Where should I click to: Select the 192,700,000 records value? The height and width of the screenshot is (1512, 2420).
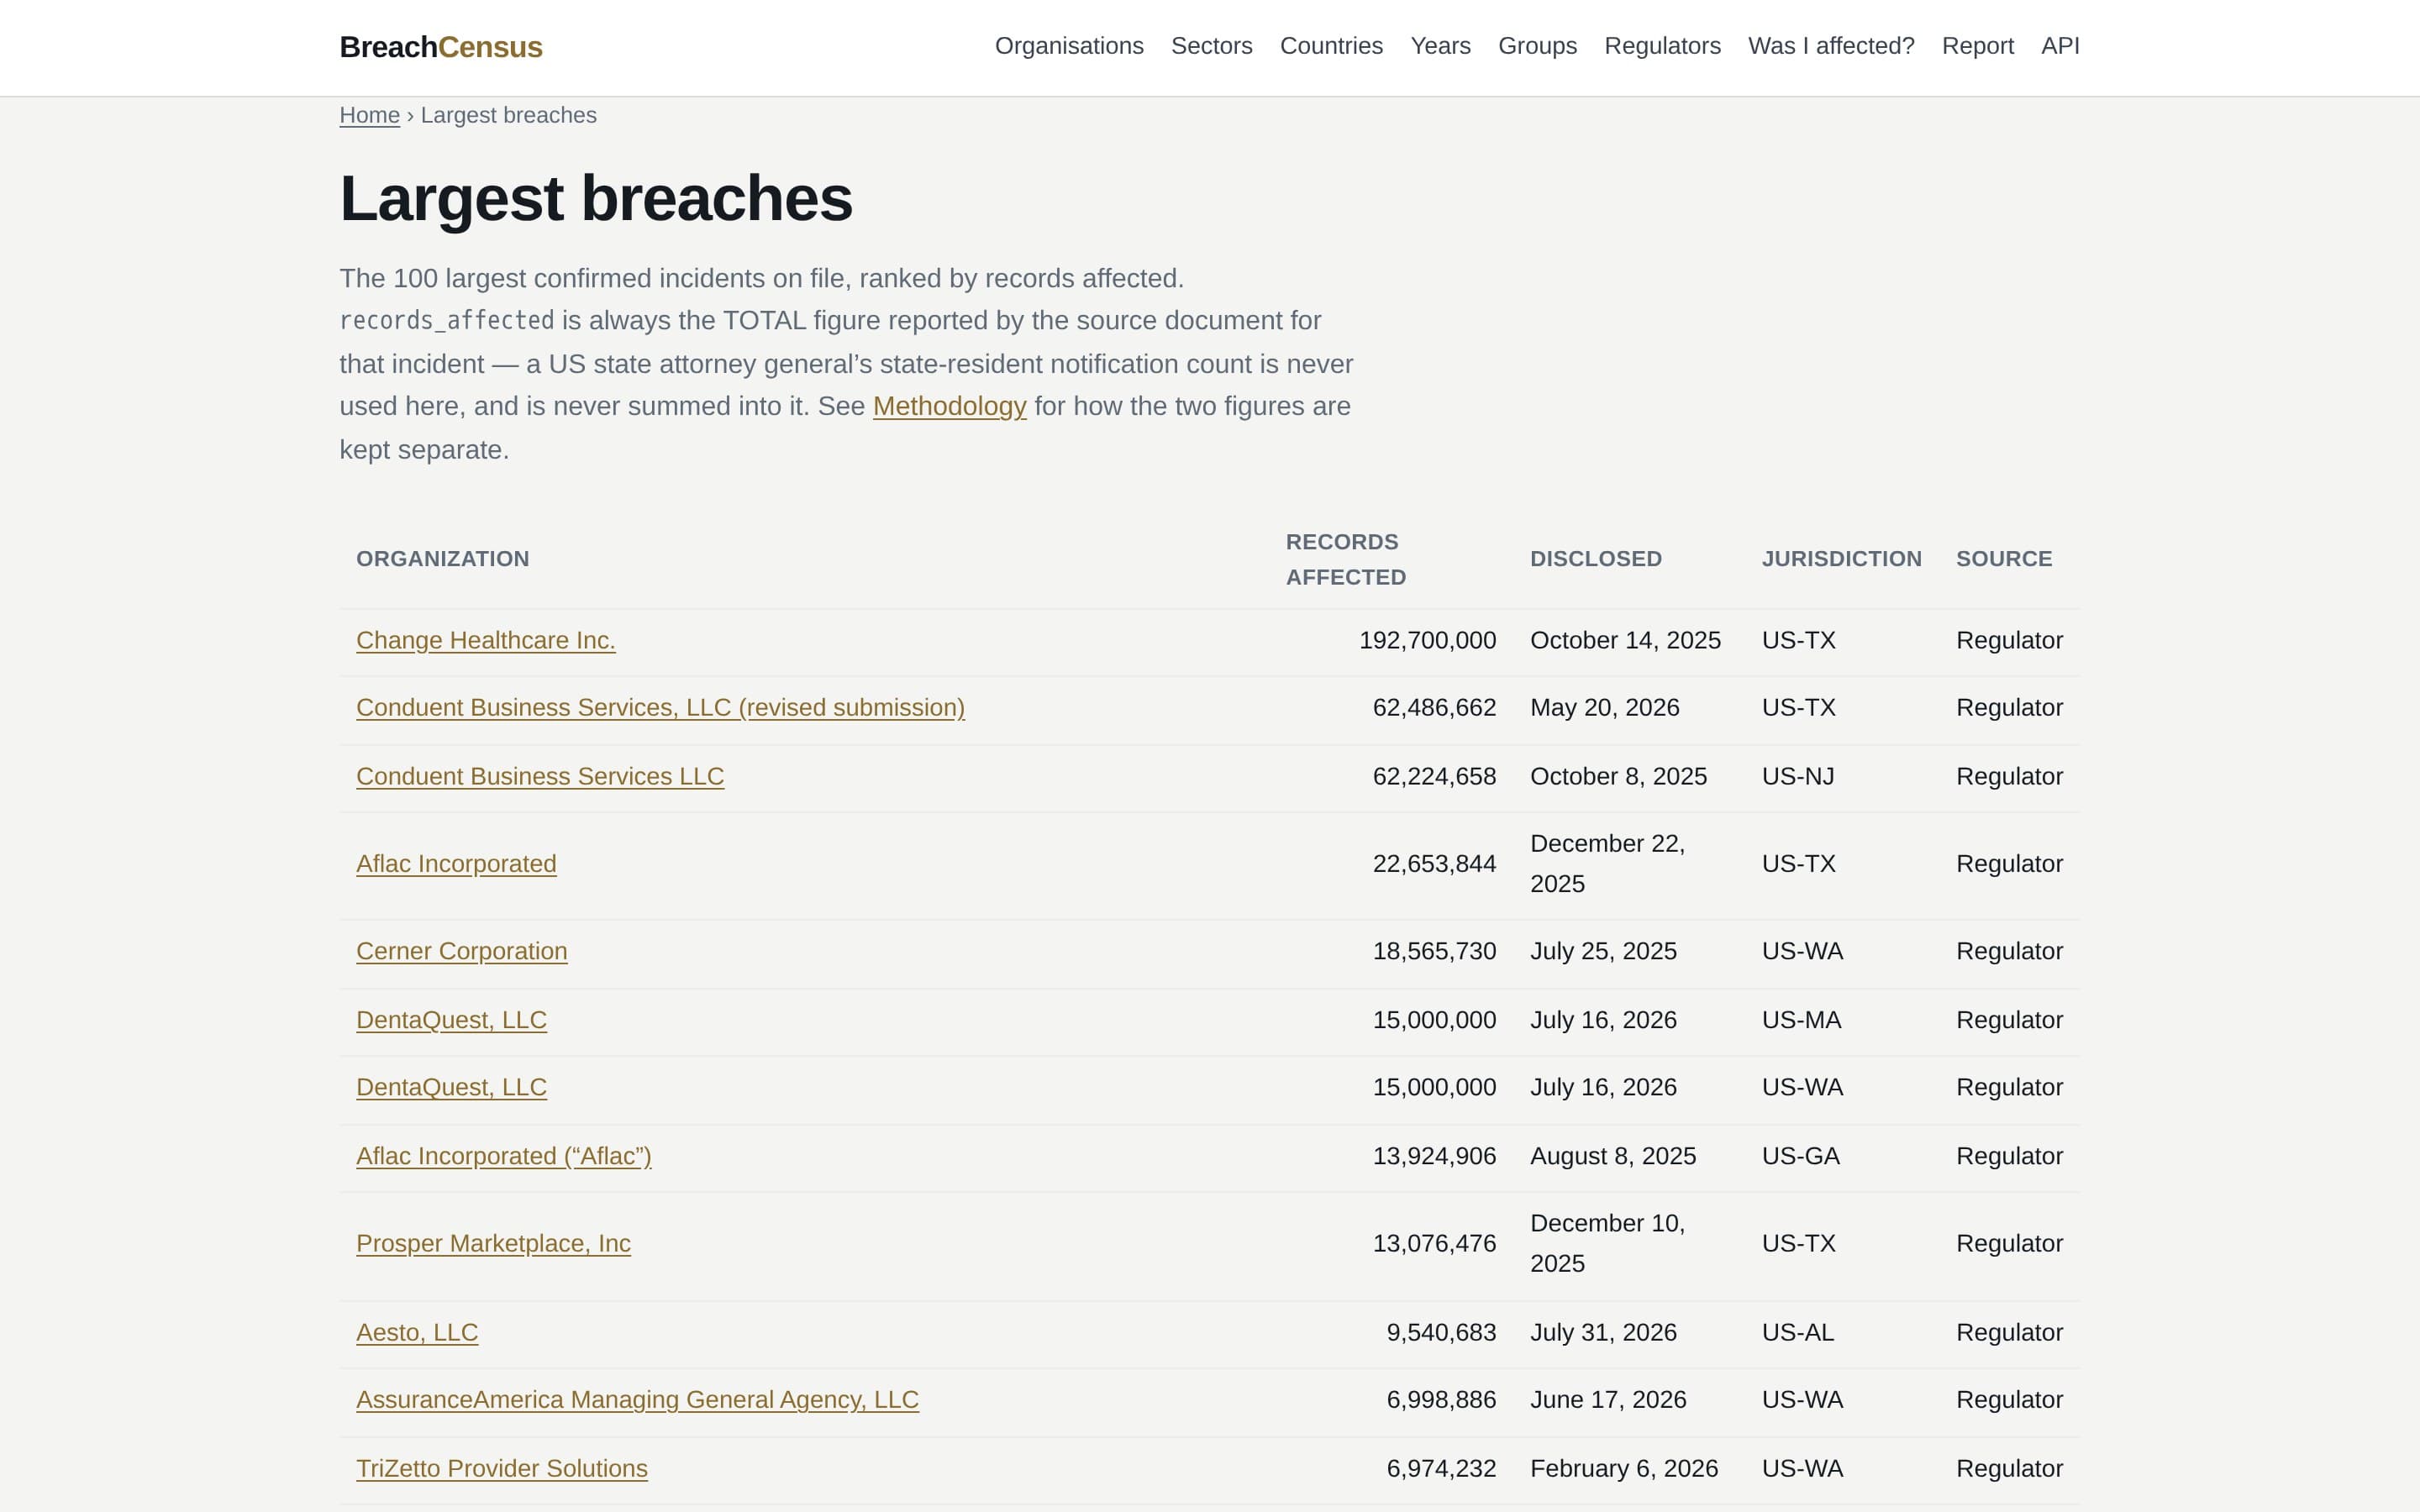click(1427, 640)
